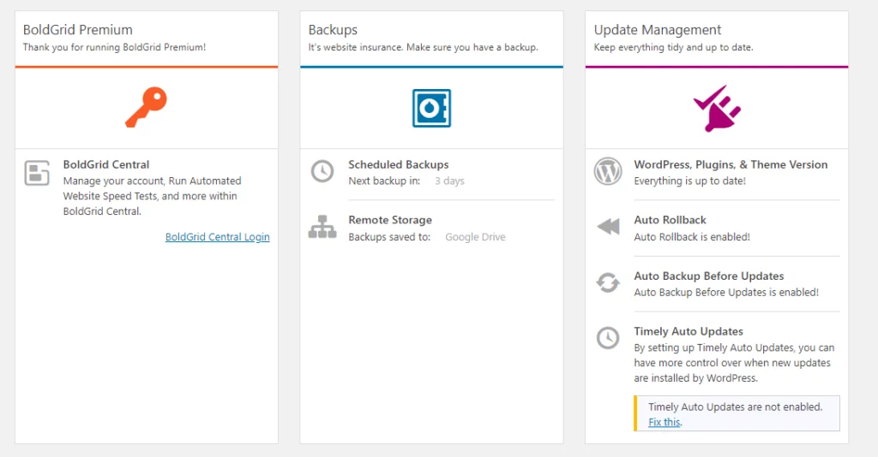This screenshot has width=878, height=457.
Task: Click 'Timely Auto Updates are not enabled.' notice
Action: pyautogui.click(x=735, y=407)
